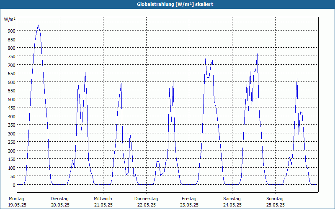Click the 0 y-axis value
The height and width of the screenshot is (209, 335).
tap(14, 185)
